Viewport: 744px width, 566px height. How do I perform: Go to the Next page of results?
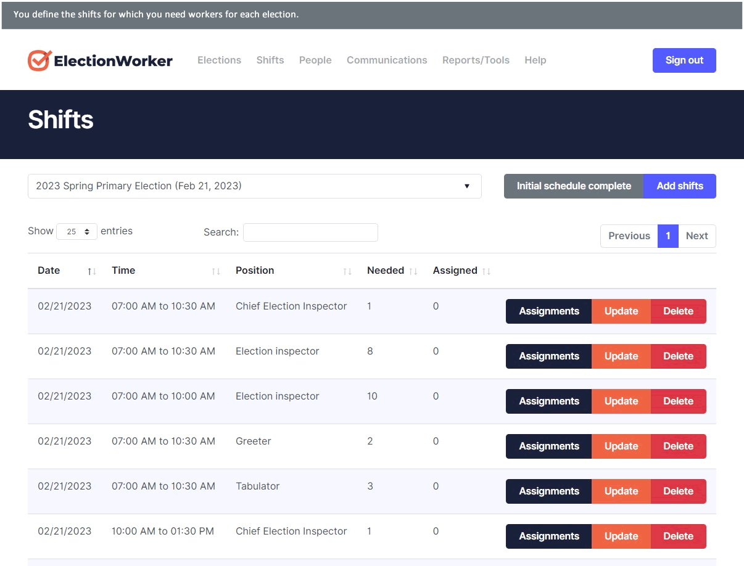(696, 236)
